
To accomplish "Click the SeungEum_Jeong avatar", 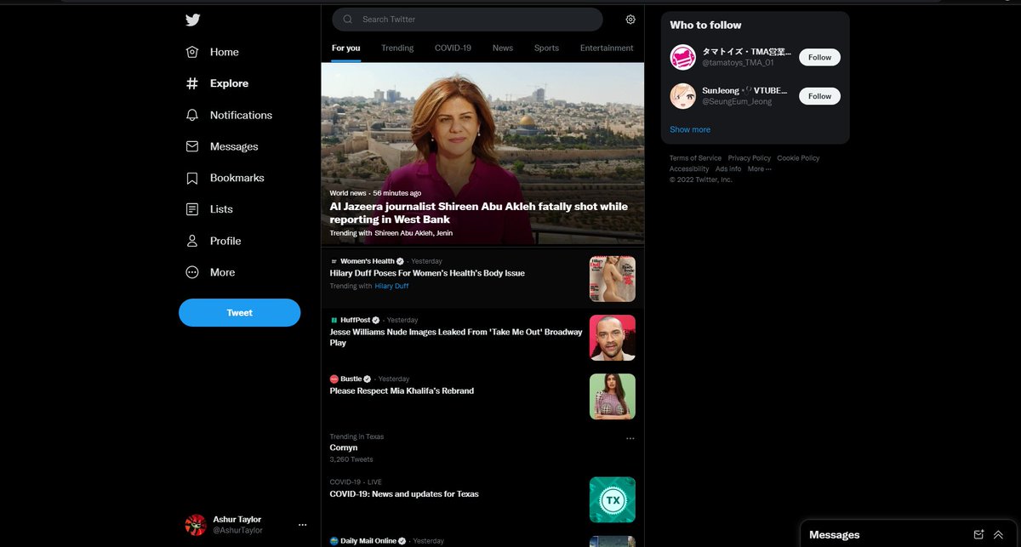I will pos(683,96).
